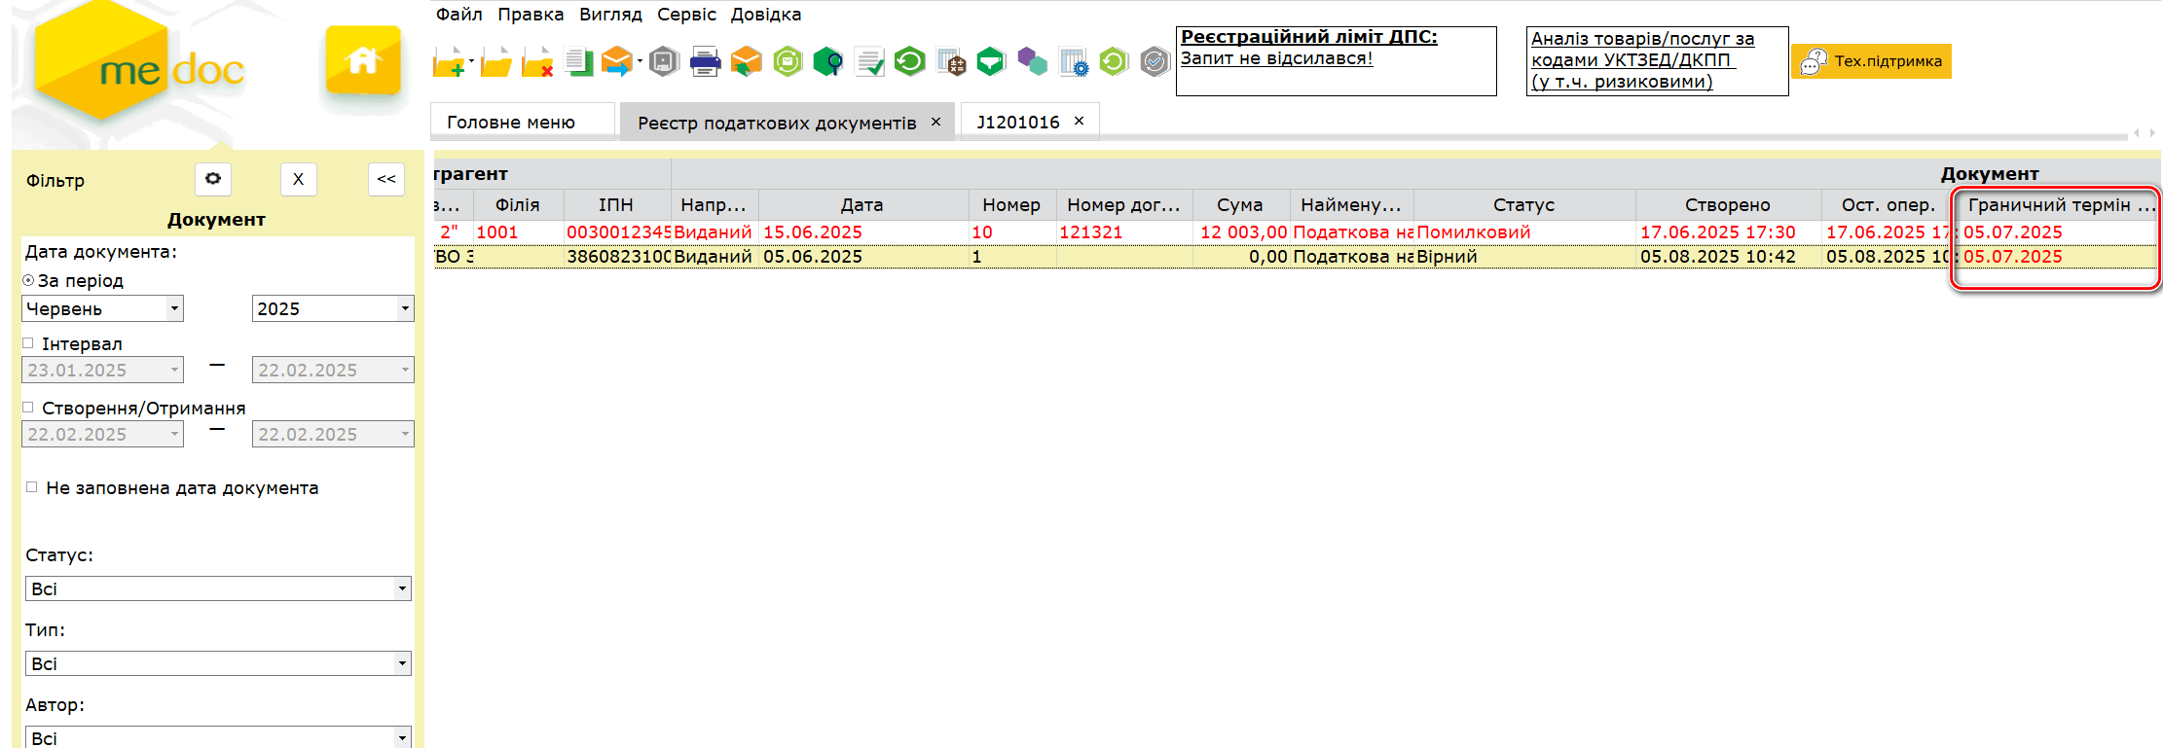Switch to the J1201016 tab
Image resolution: width=2163 pixels, height=748 pixels.
click(1017, 123)
